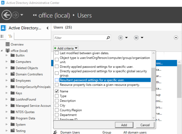
Task: Click the Add button
Action: tap(124, 125)
